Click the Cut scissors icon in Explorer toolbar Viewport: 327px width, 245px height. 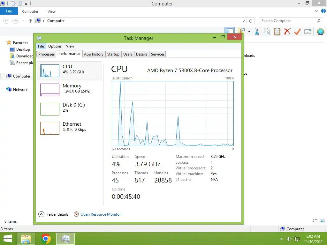coord(257,32)
